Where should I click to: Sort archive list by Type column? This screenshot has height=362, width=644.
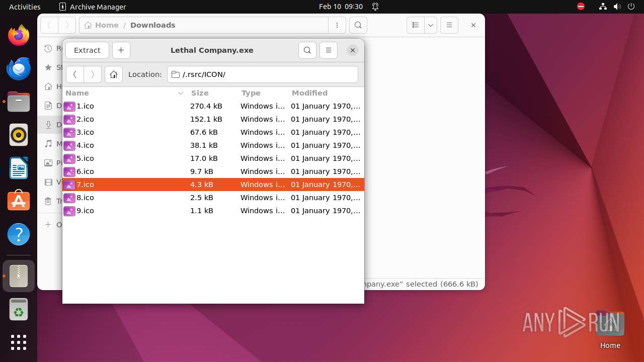pos(263,93)
